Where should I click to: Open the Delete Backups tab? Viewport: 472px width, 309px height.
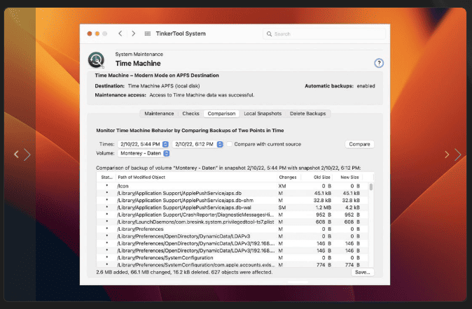tap(307, 114)
